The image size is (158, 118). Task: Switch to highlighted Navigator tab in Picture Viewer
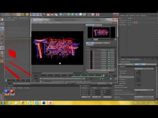click(90, 25)
